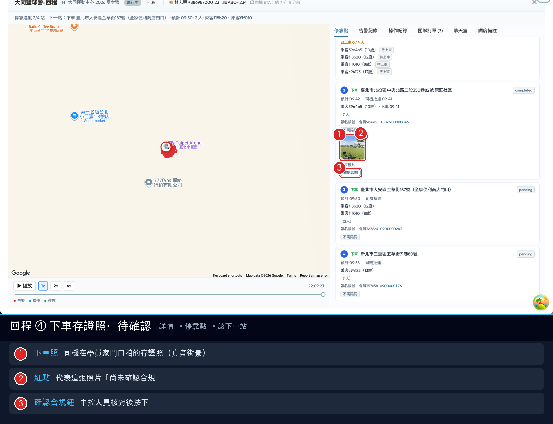
Task: Open the 關聯訂單 (3) tab
Action: [430, 31]
